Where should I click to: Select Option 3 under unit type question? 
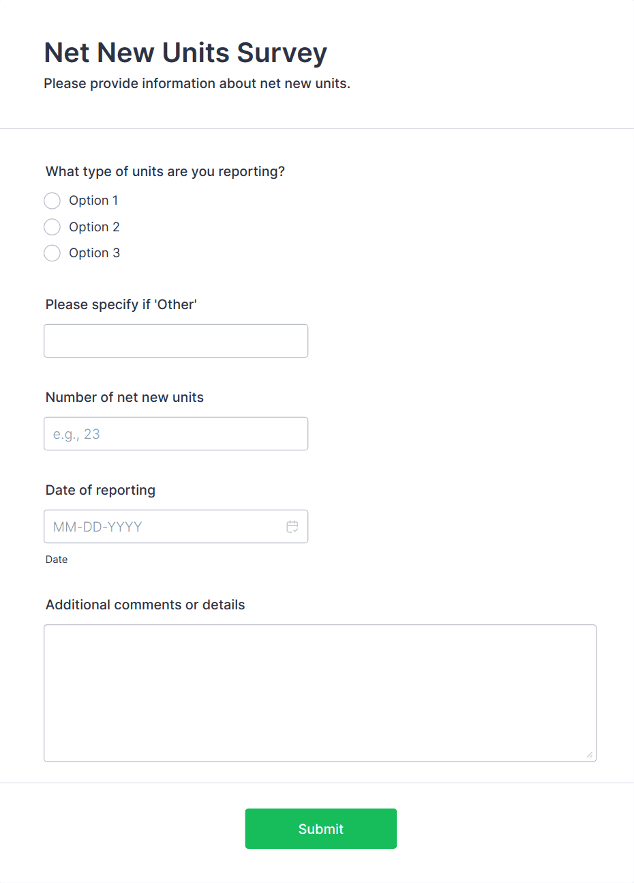point(52,252)
